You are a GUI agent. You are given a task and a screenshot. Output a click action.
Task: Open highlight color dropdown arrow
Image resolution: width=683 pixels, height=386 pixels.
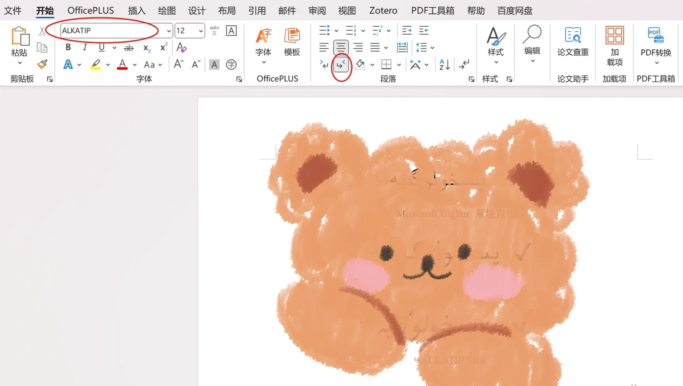pos(108,65)
